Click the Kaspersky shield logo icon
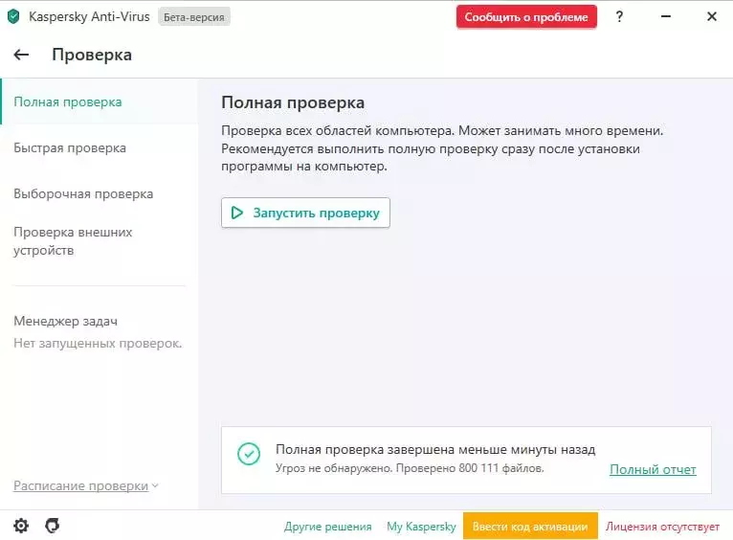 tap(14, 17)
